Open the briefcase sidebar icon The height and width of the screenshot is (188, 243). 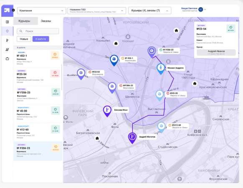[x=7, y=58]
